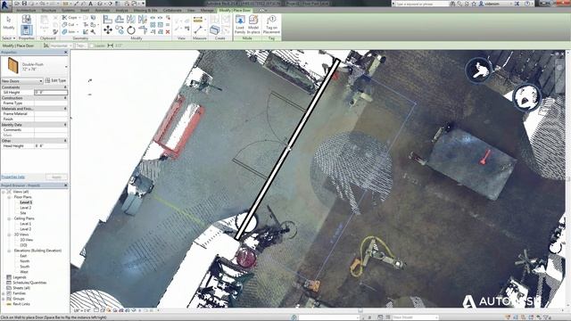
Task: Toggle Tag on Placement
Action: (x=271, y=25)
